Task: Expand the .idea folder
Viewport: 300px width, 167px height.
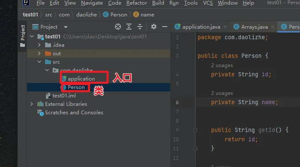Action: click(39, 45)
